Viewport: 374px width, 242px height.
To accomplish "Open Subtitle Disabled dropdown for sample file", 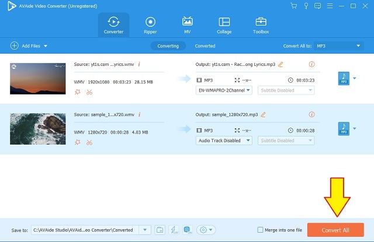I will pos(286,141).
